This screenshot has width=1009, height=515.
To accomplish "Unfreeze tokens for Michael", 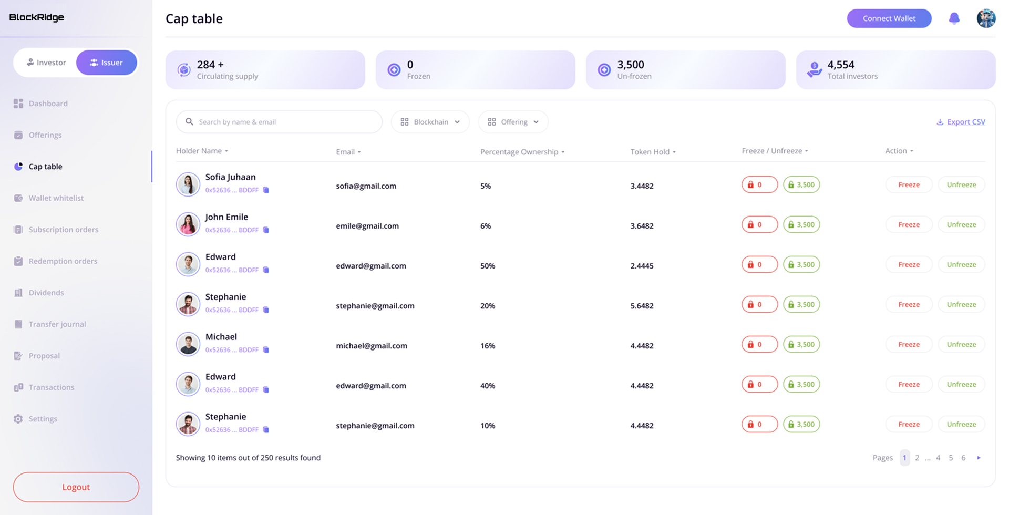I will click(961, 344).
